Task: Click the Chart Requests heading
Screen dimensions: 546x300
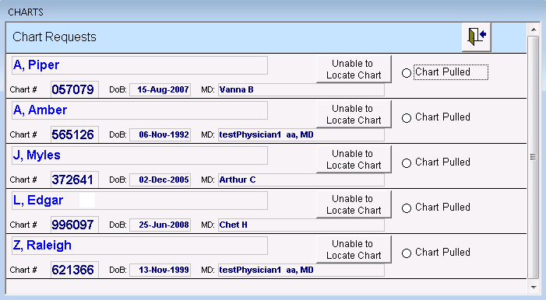Action: (x=55, y=37)
